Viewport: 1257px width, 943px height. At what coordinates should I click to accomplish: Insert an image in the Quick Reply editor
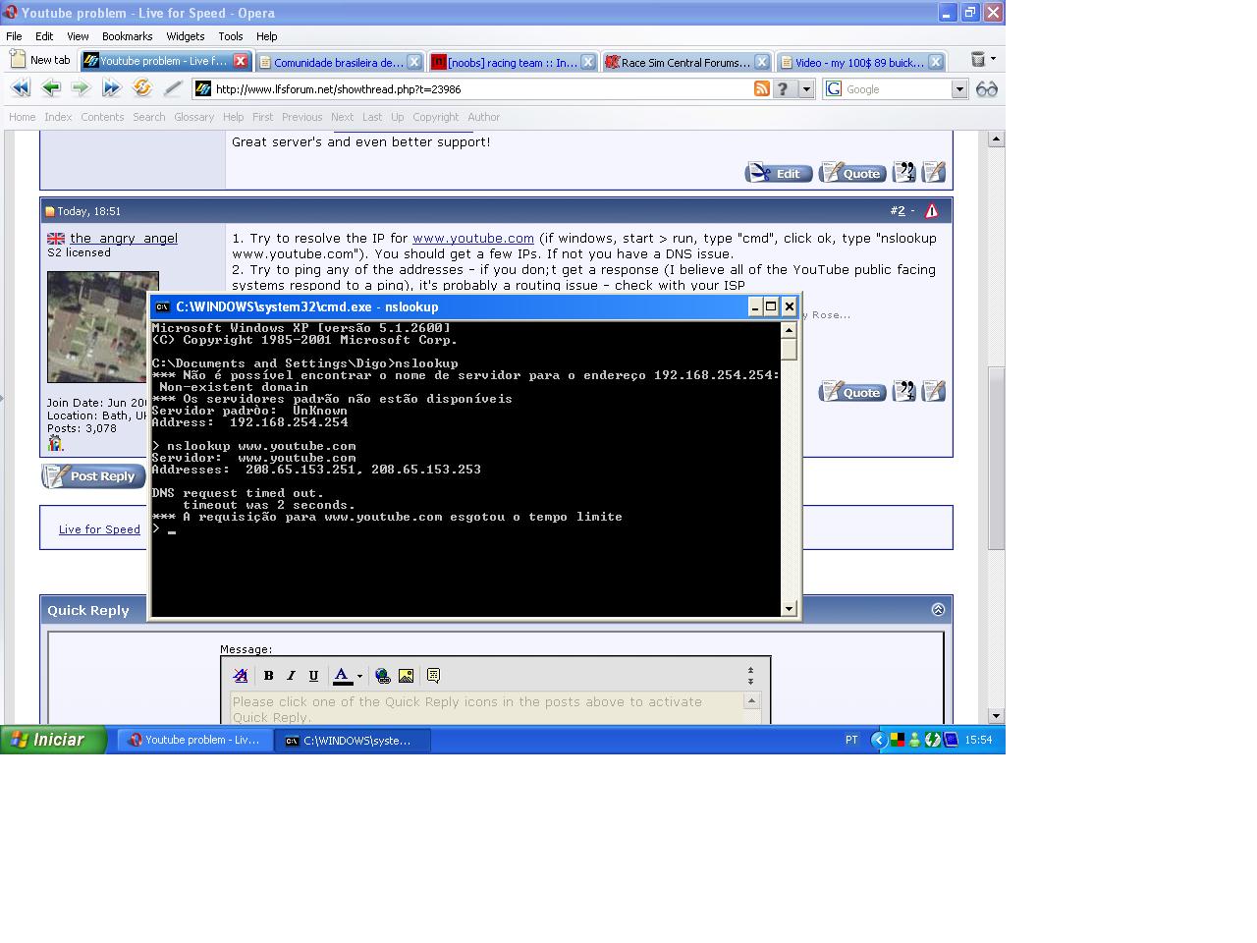(406, 676)
